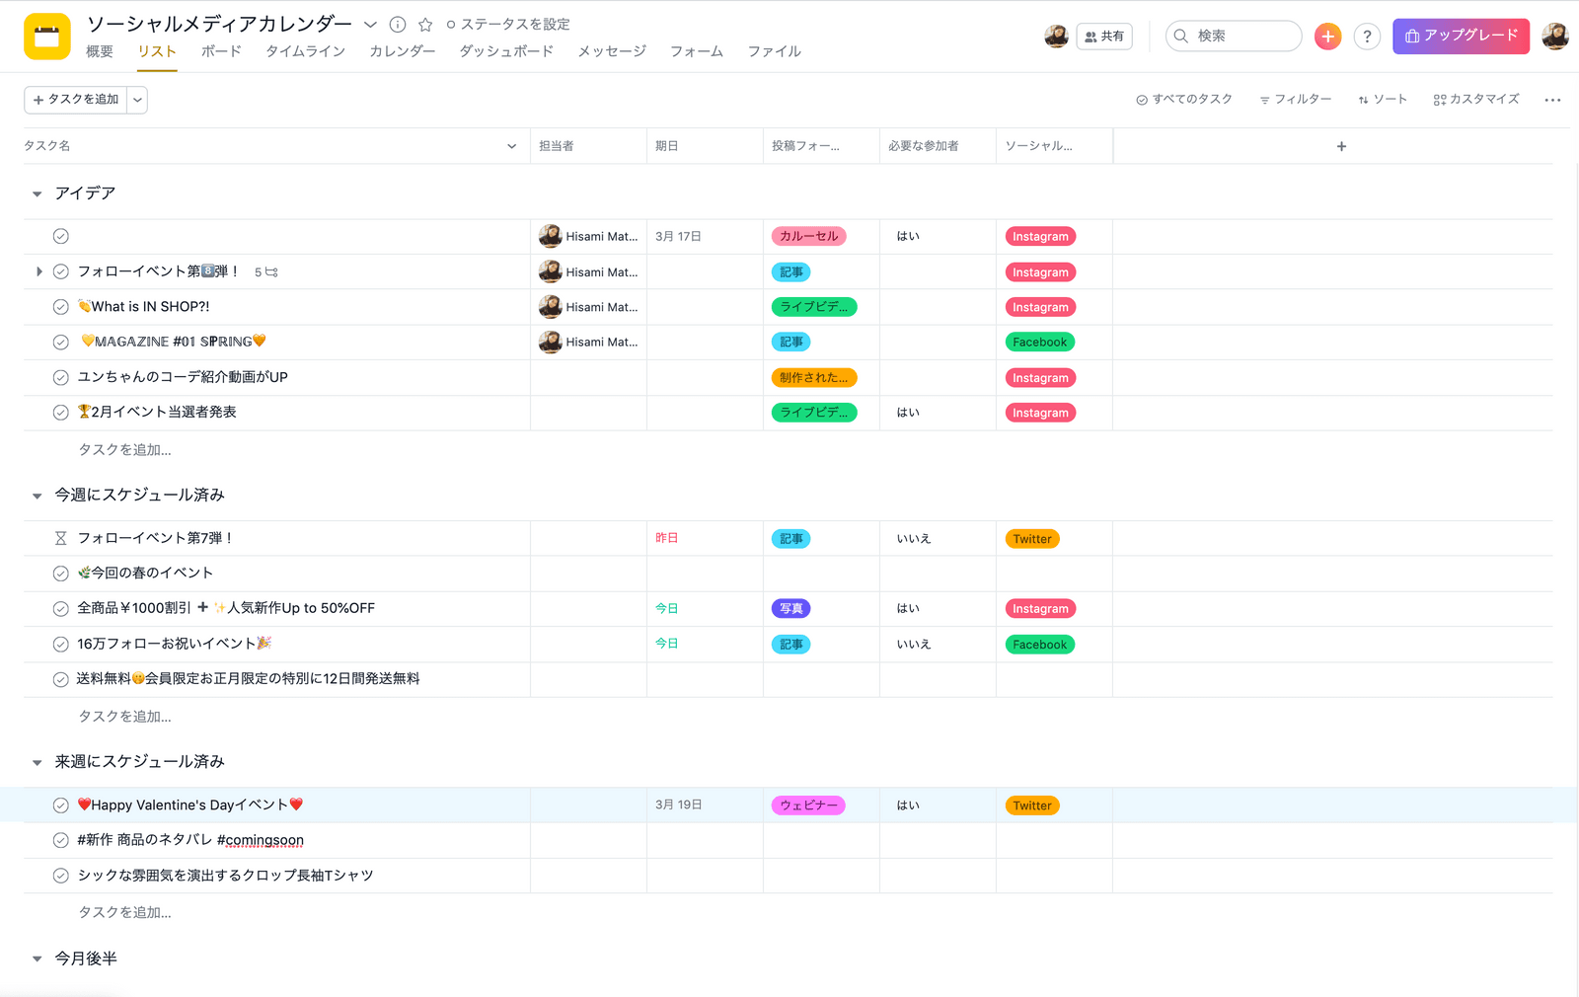Click the green Facebook tag on MAGAZINE row

tap(1039, 343)
